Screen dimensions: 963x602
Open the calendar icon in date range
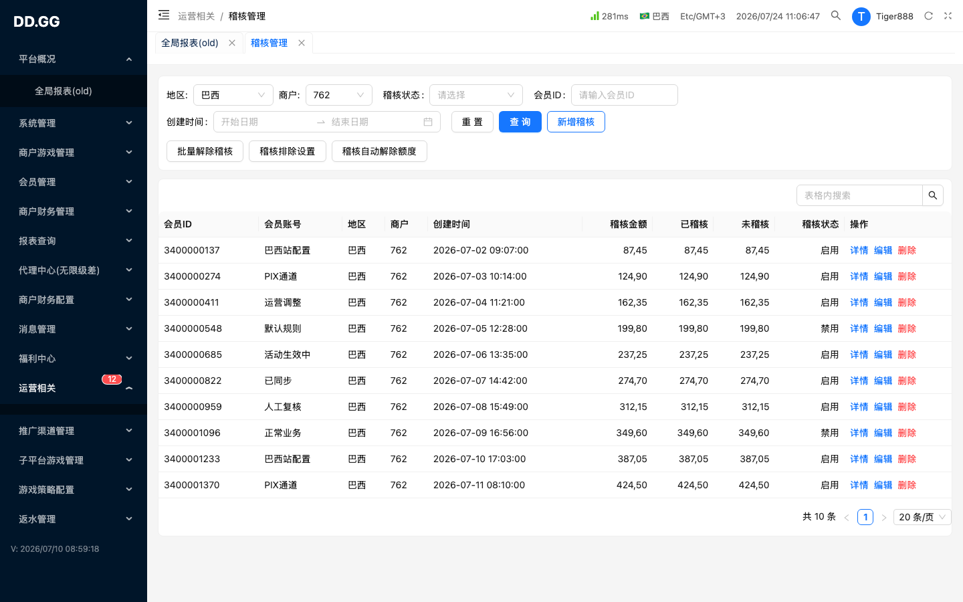[428, 122]
